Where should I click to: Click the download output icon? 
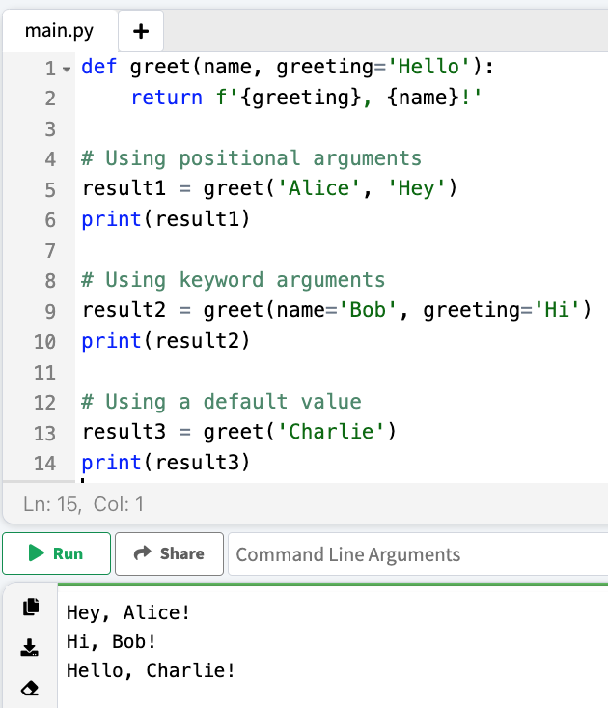31,647
